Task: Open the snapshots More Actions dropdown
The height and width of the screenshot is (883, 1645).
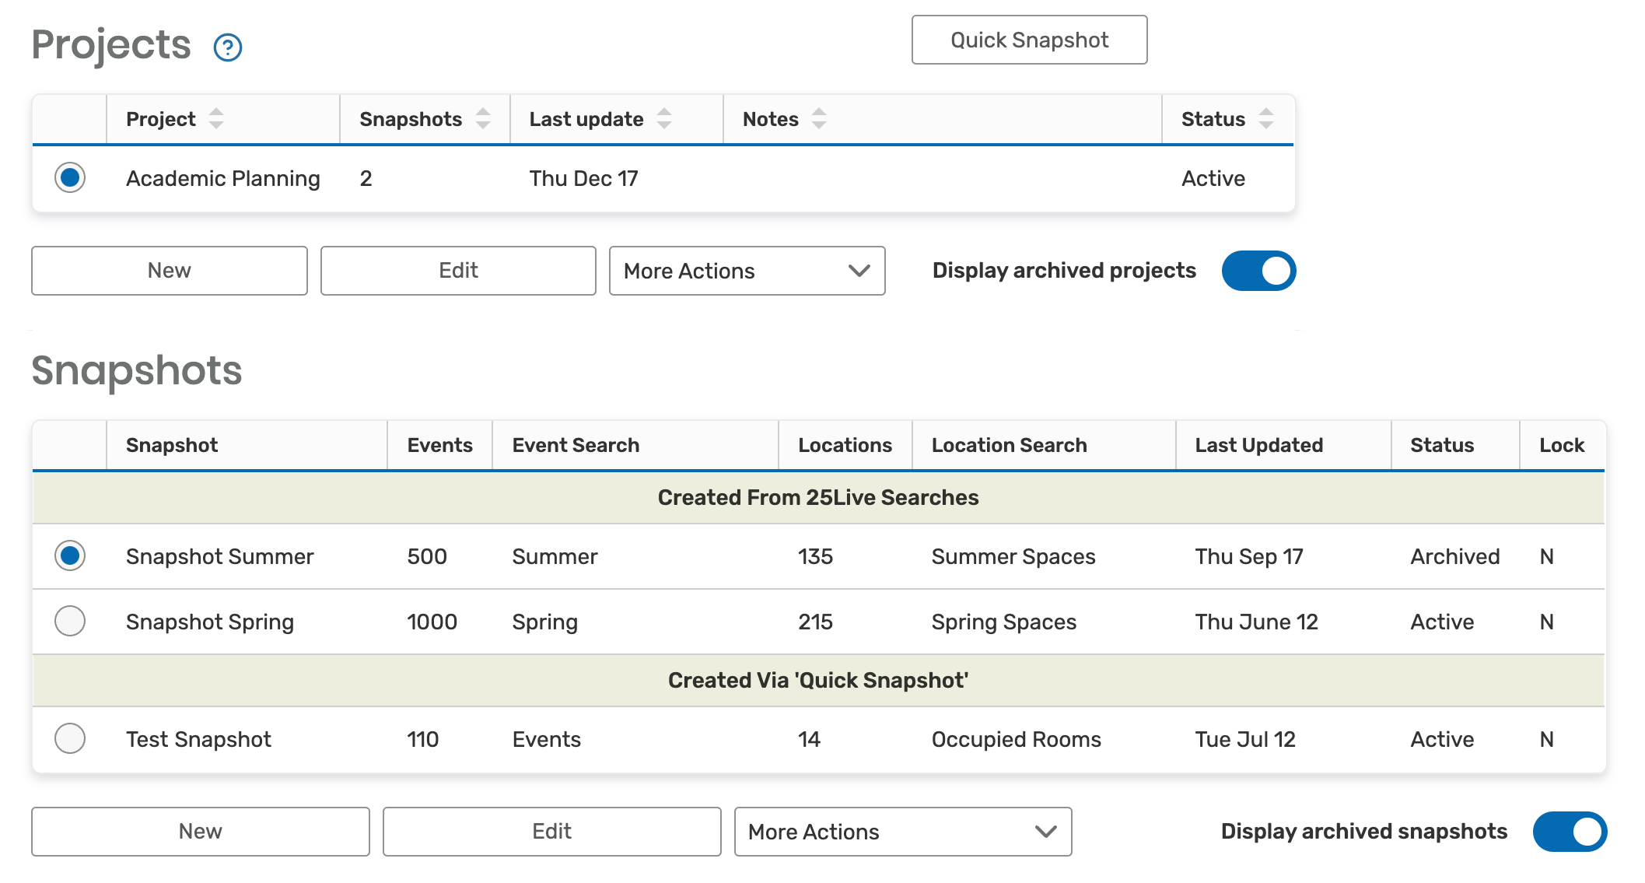Action: (902, 832)
